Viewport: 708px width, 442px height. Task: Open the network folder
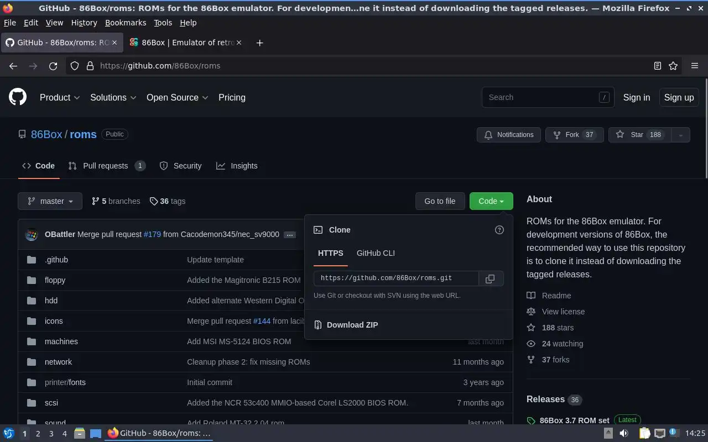tap(58, 362)
